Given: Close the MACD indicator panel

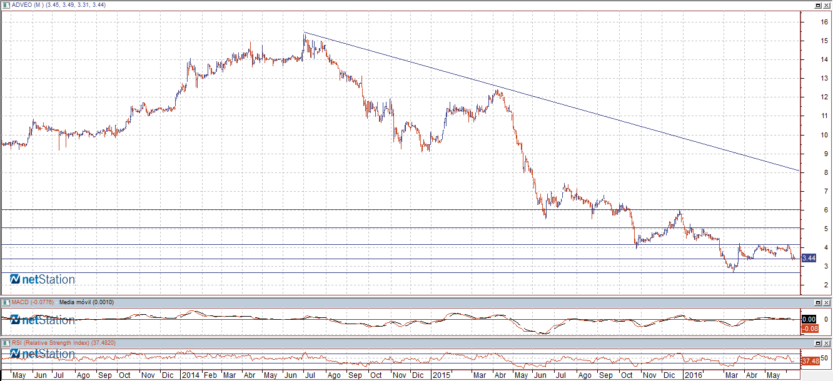Looking at the screenshot, I should click(x=827, y=302).
